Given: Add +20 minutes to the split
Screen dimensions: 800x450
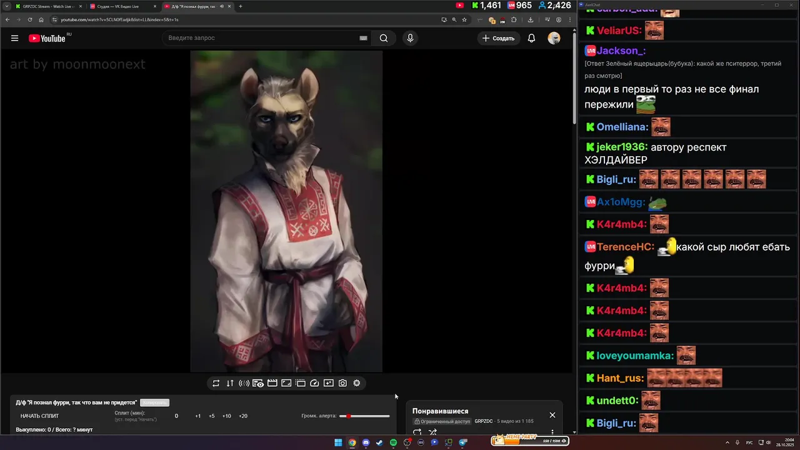Looking at the screenshot, I should coord(243,416).
